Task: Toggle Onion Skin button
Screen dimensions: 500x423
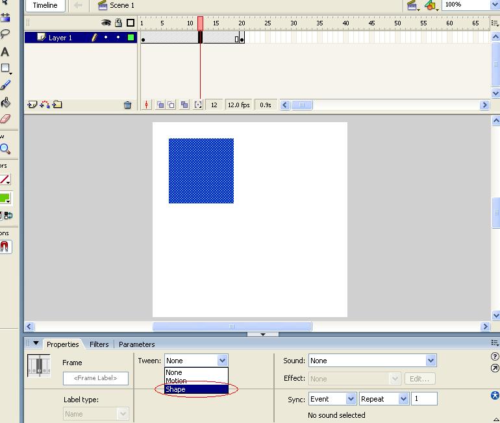Action: pyautogui.click(x=160, y=105)
